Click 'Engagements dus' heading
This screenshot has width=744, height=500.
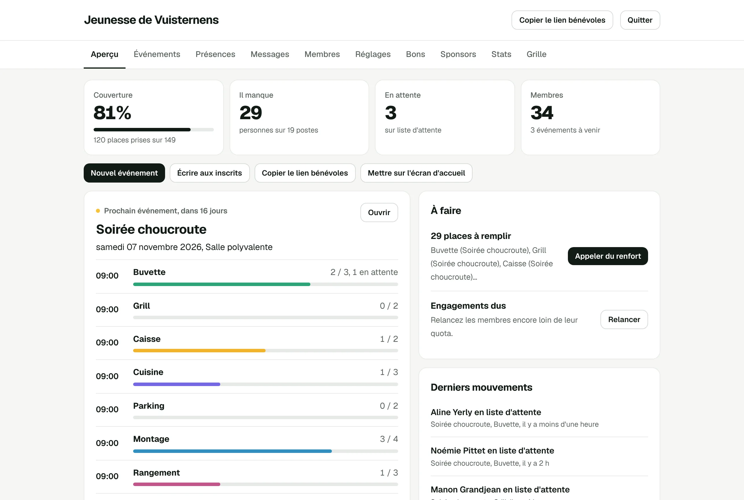coord(468,306)
